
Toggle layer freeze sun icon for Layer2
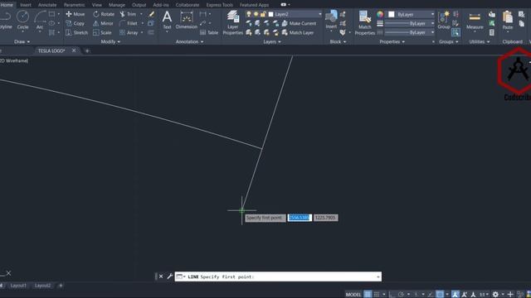pos(256,14)
